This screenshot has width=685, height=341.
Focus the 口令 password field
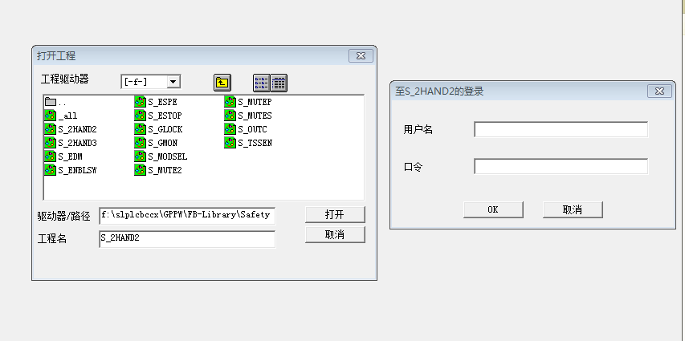[x=561, y=167]
